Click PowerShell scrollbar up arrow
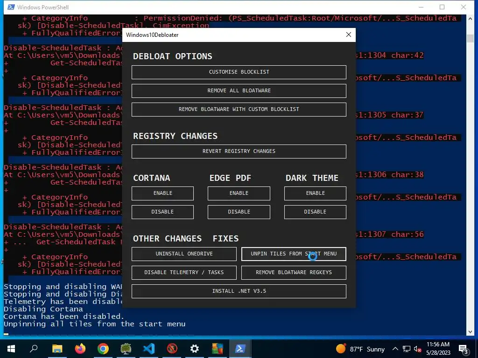Screen dimensions: 478x358 pyautogui.click(x=470, y=18)
